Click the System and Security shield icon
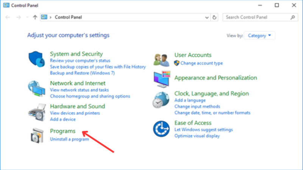The height and width of the screenshot is (170, 303). coord(36,59)
